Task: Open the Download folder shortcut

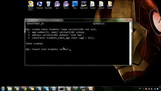Action: coord(110,5)
